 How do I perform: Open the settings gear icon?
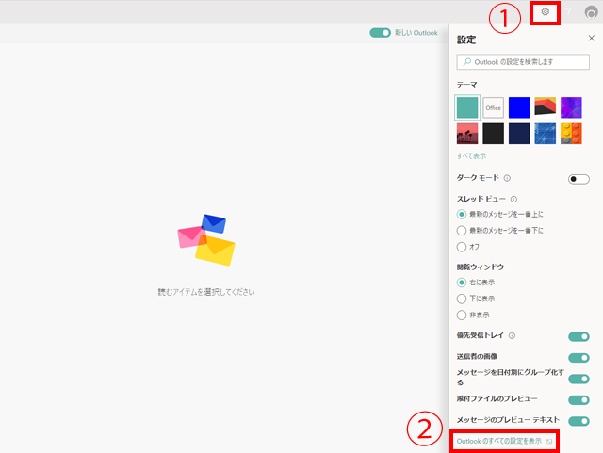click(545, 12)
